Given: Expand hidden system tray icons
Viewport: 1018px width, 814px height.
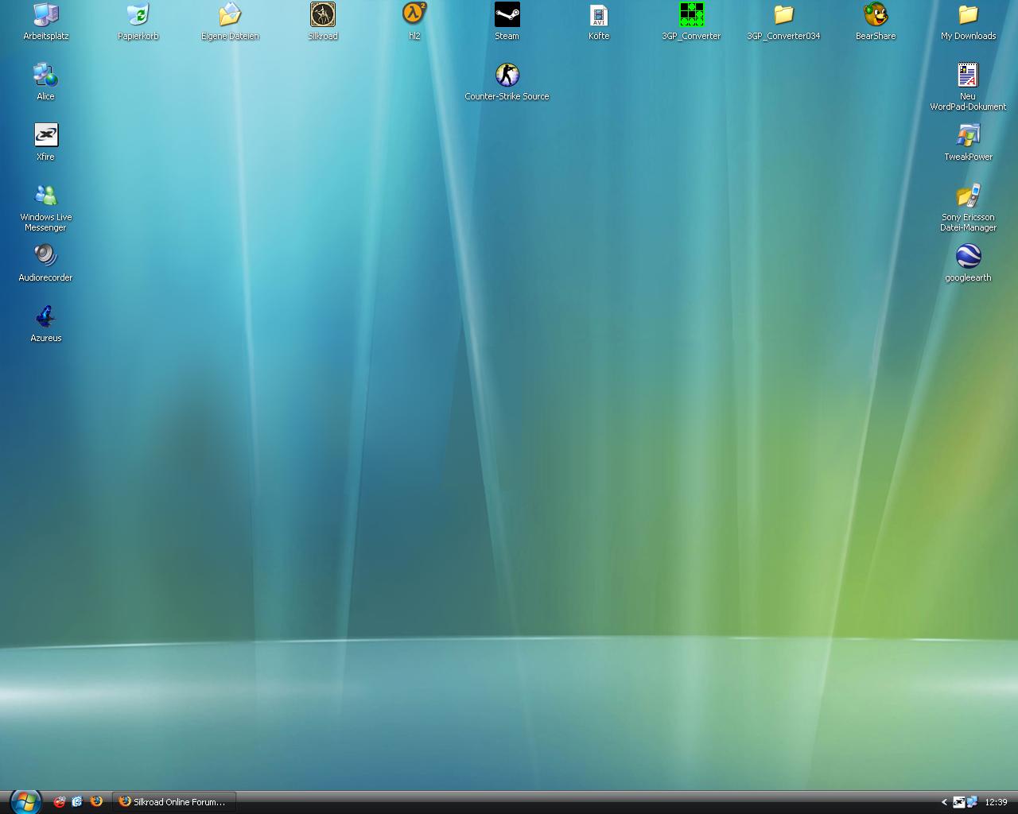Looking at the screenshot, I should [944, 802].
